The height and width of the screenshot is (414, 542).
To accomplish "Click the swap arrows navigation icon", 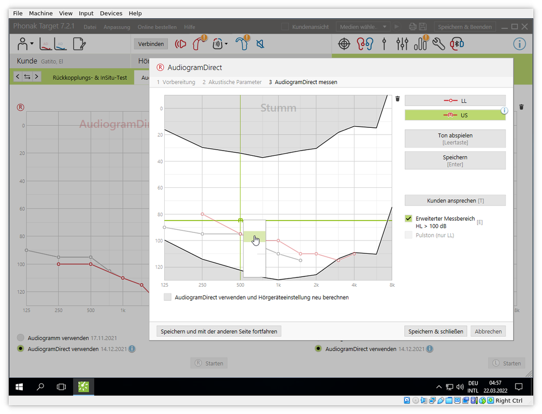I will pyautogui.click(x=27, y=77).
